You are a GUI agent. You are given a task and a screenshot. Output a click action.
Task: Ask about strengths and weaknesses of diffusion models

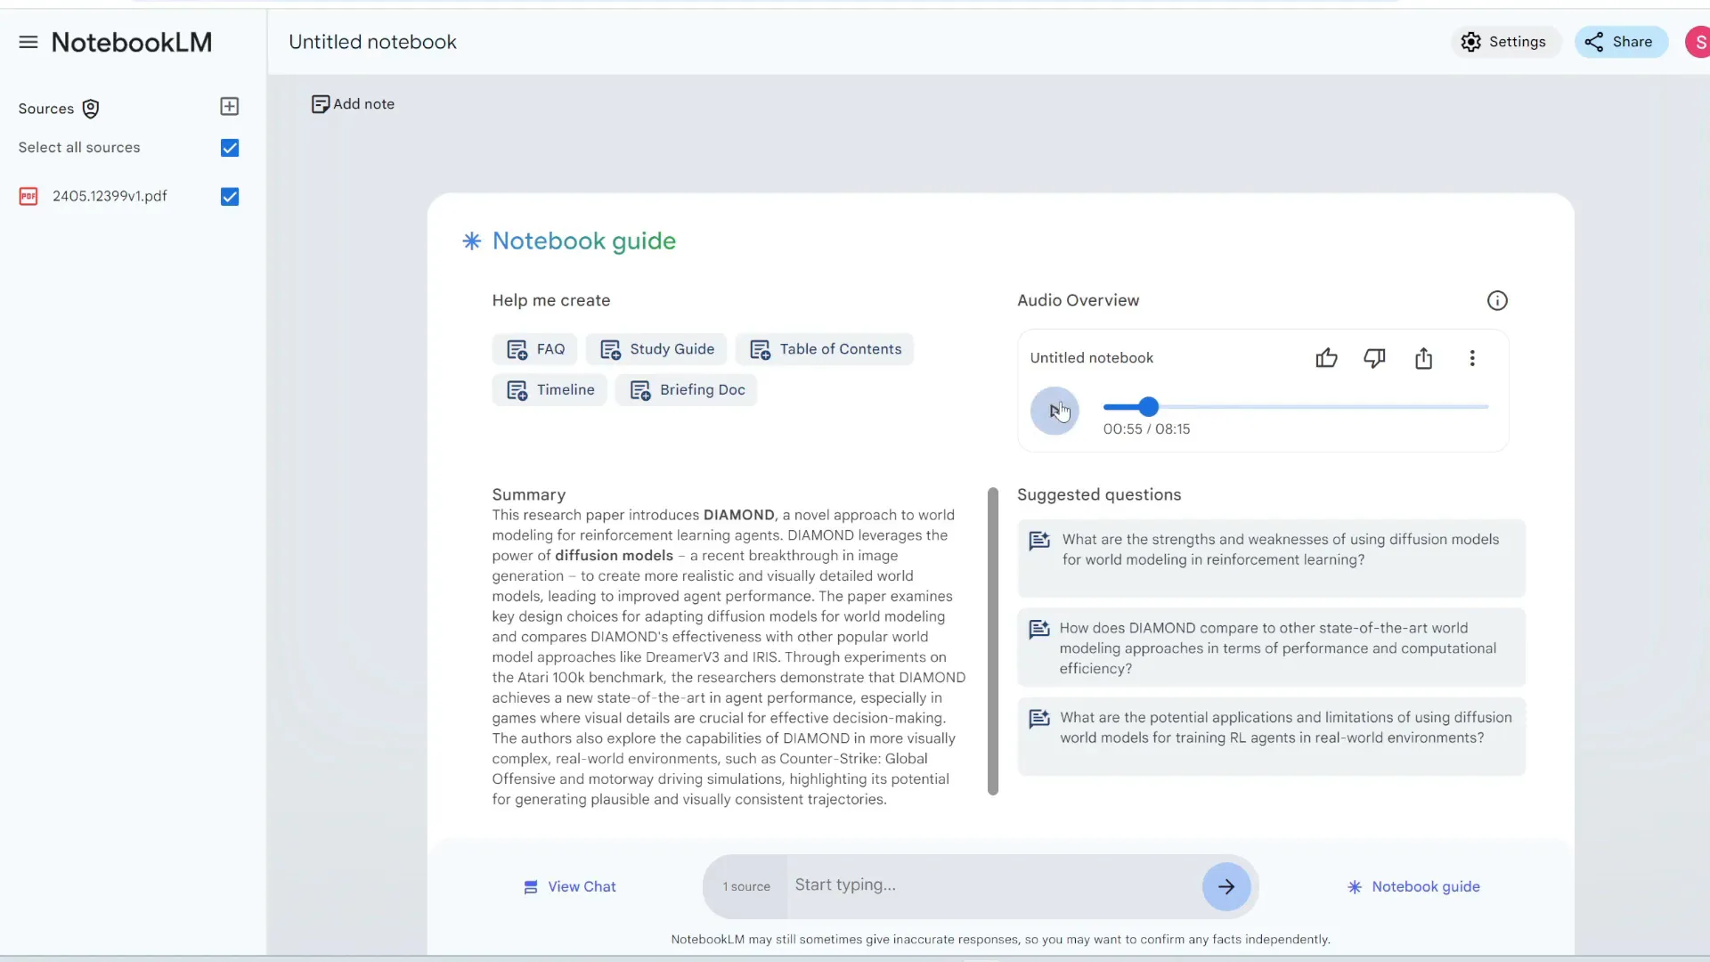point(1271,558)
